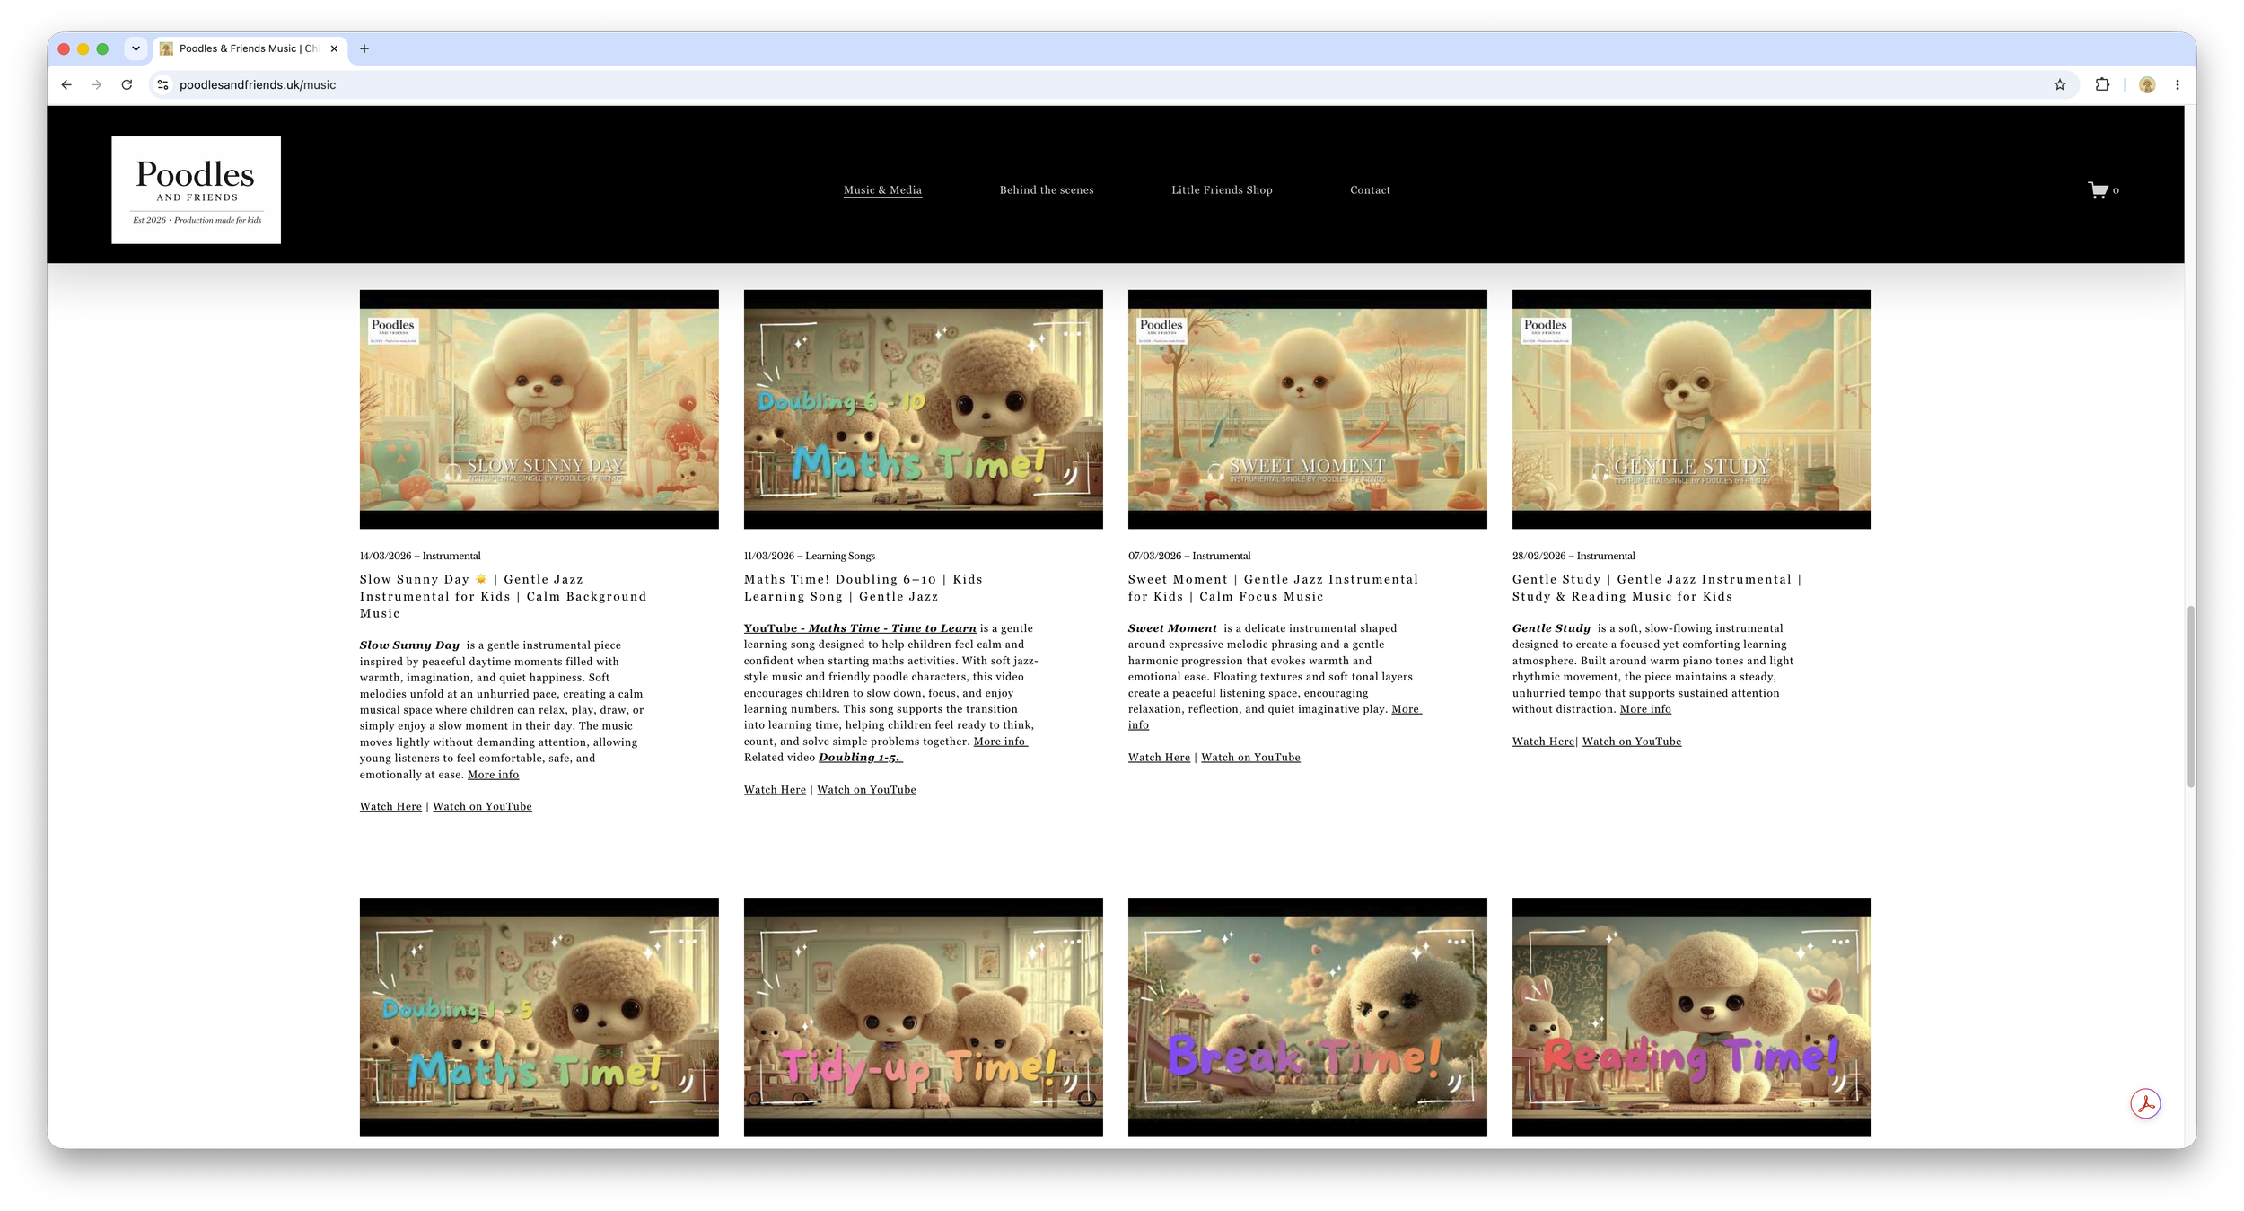Select the Poodles & Friends Music tab
Viewport: 2244px width, 1211px height.
[x=250, y=48]
